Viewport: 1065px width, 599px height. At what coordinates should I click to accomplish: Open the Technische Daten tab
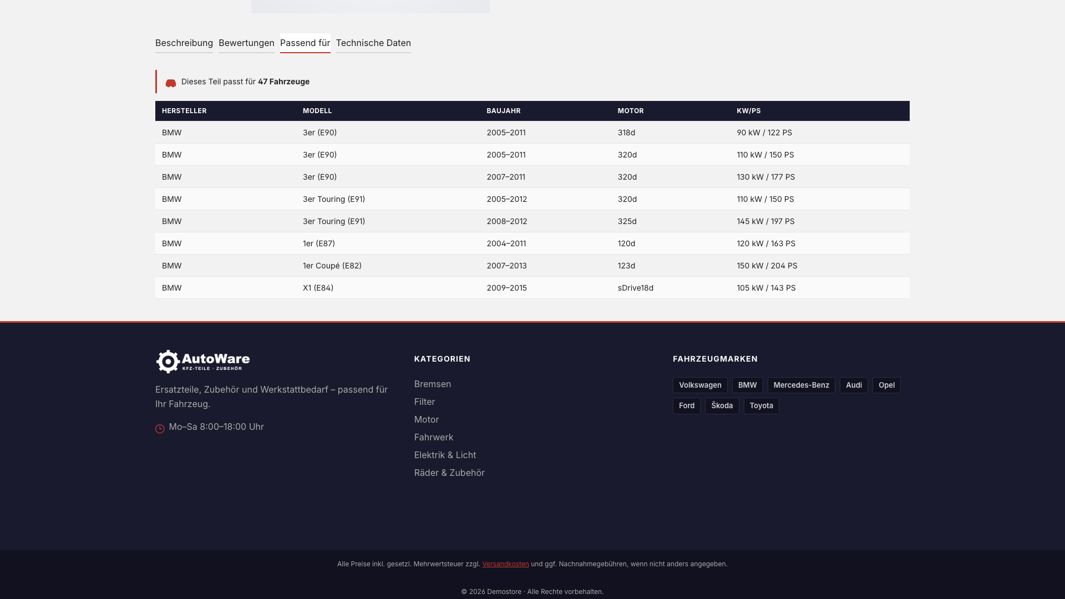[x=373, y=43]
